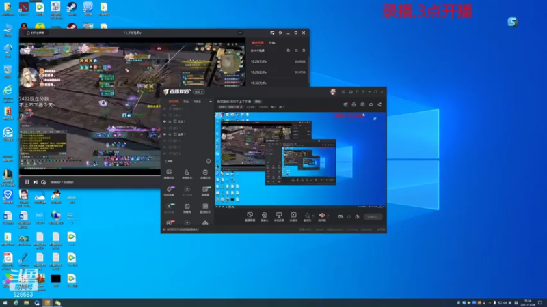Add a new scene with the plus icon
This screenshot has width=547, height=307.
pos(211,102)
